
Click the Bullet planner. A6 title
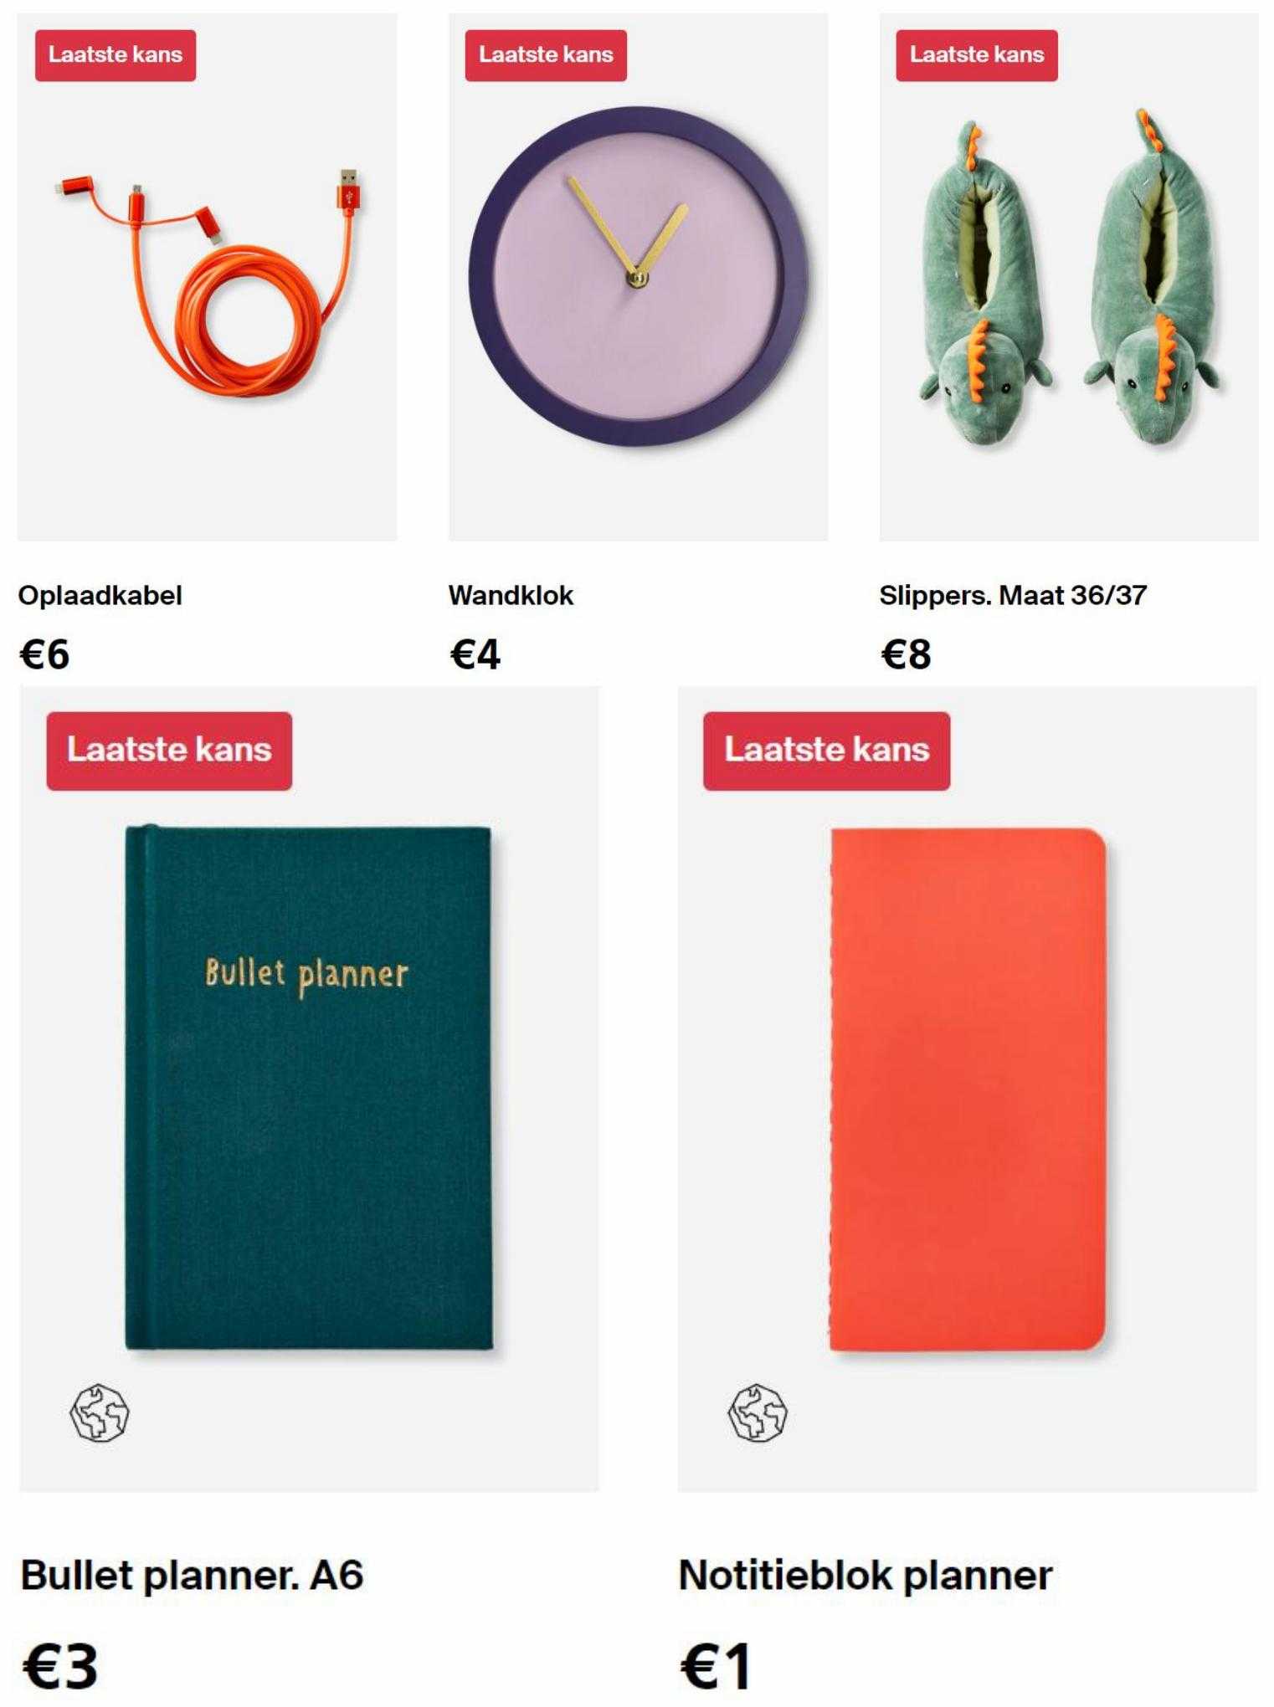(x=193, y=1575)
